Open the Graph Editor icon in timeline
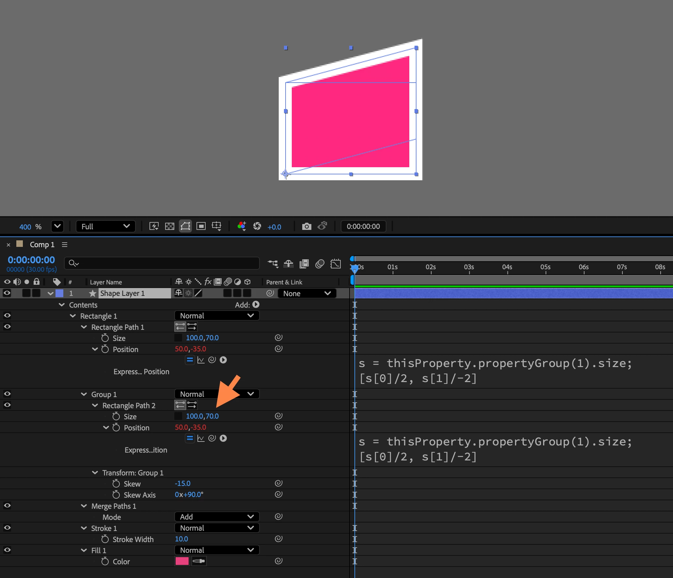Screen dimensions: 673x578 336,264
